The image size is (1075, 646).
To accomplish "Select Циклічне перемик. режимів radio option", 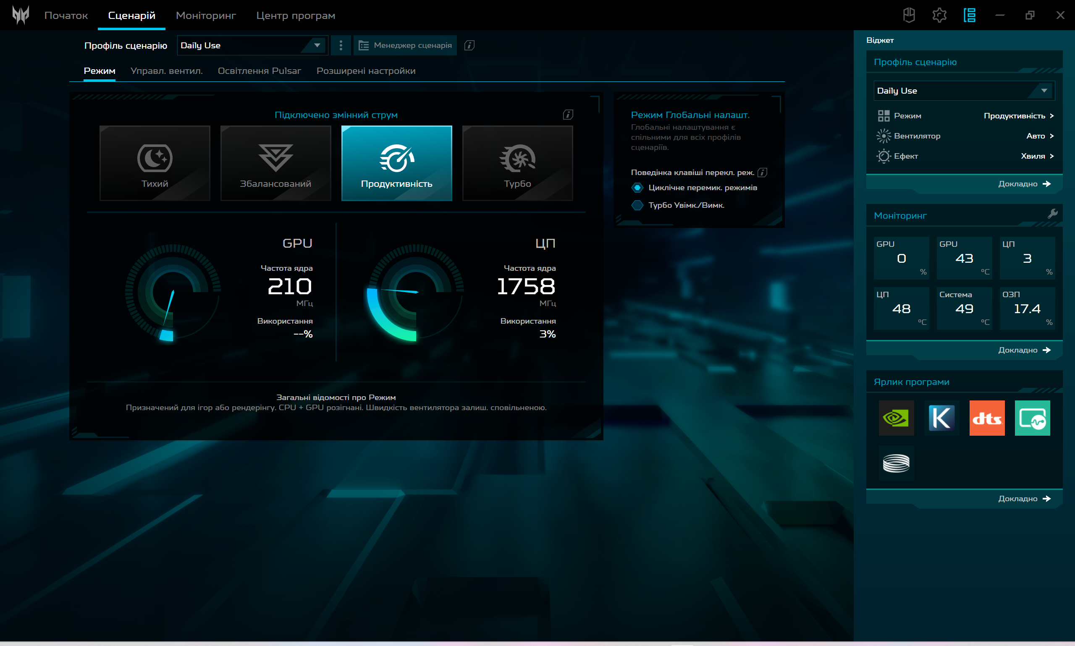I will tap(637, 188).
